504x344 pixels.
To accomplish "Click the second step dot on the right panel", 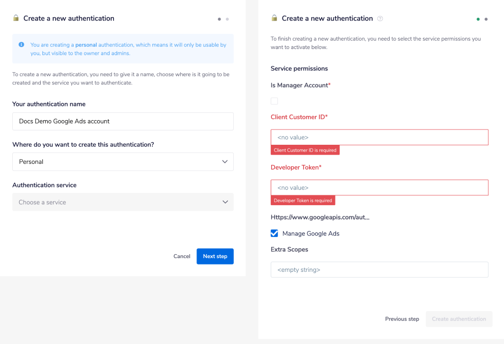I will (486, 19).
